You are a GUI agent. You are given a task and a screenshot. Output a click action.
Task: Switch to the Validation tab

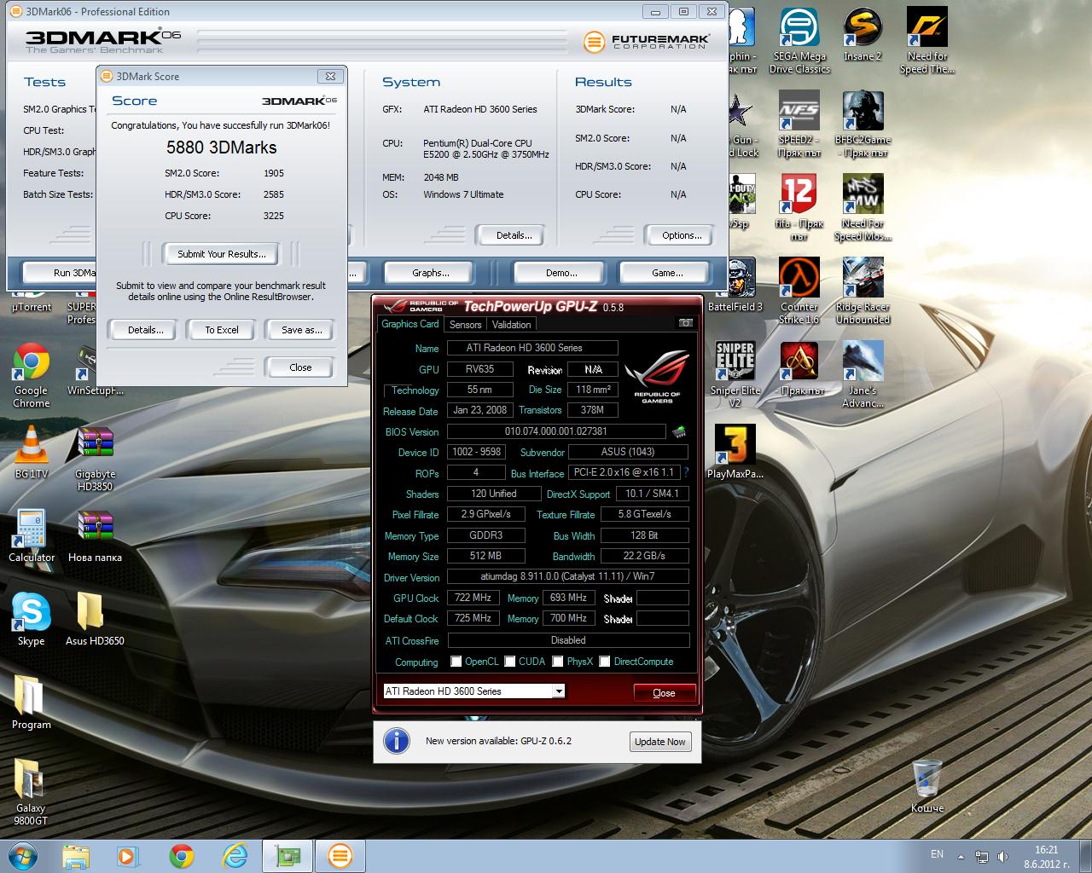[511, 325]
